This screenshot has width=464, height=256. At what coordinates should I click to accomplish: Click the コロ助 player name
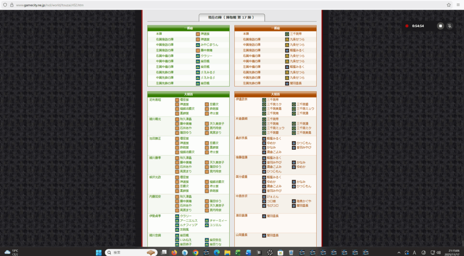click(x=272, y=201)
